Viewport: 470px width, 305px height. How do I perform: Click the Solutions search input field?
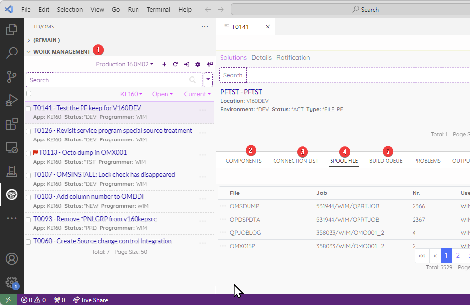(x=233, y=75)
